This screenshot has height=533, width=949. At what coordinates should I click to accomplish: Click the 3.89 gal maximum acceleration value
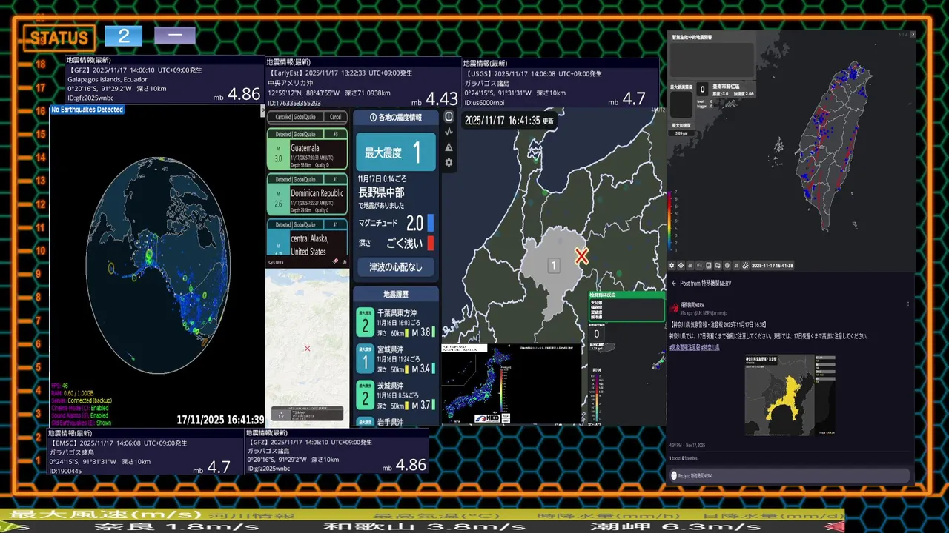click(x=681, y=133)
